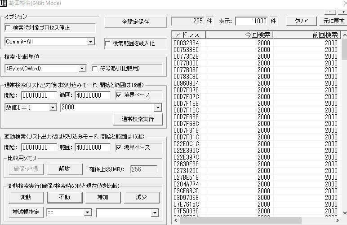Image resolution: width=347 pixels, height=225 pixels.
Task: Click 開始 field in 変動検索 section
Action: click(39, 147)
